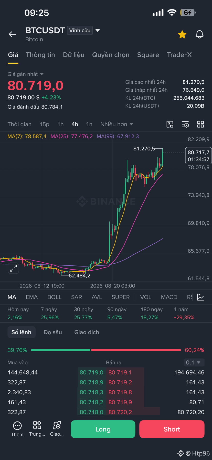Open the price alert bell icon
Image resolution: width=212 pixels, height=460 pixels.
click(199, 34)
